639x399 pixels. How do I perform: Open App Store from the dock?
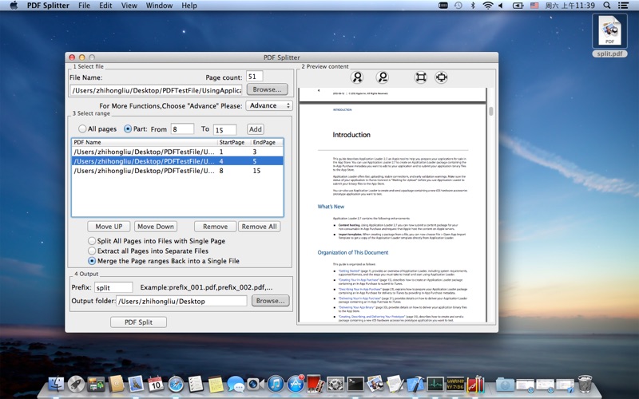296,384
